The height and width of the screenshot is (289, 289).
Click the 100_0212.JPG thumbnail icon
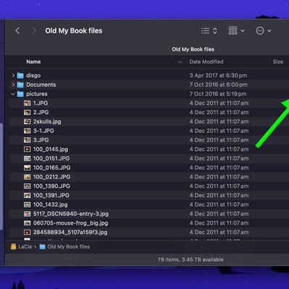(27, 177)
